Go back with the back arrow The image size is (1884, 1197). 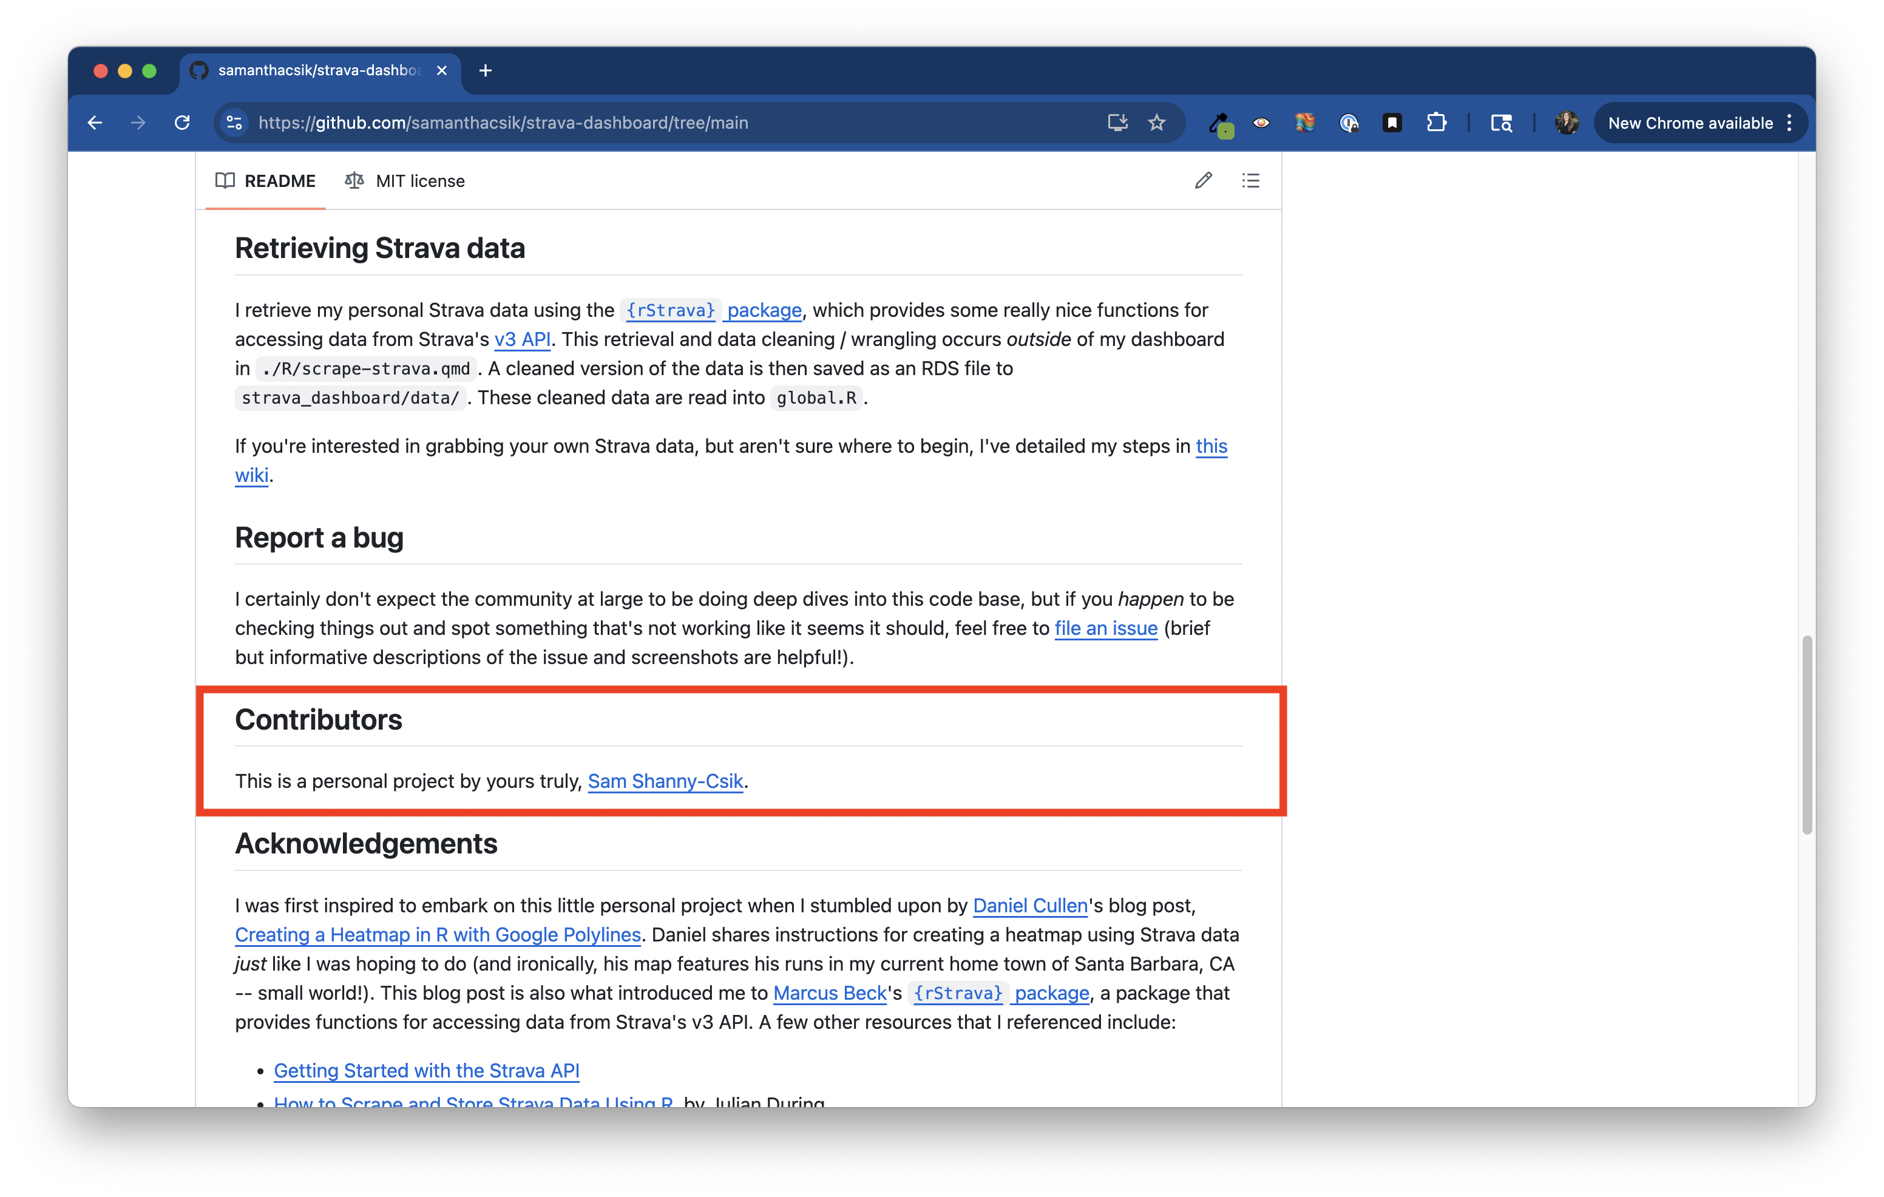pyautogui.click(x=95, y=123)
